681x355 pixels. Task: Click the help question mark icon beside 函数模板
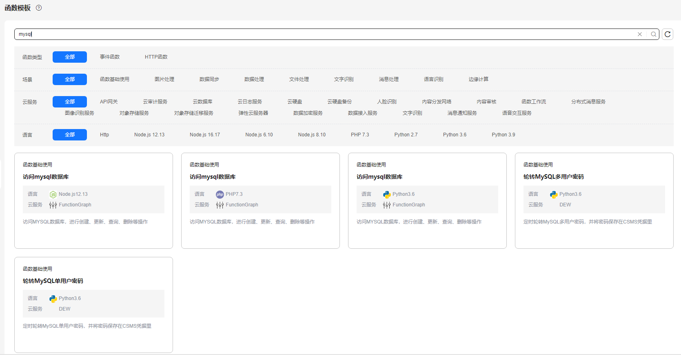pyautogui.click(x=39, y=8)
